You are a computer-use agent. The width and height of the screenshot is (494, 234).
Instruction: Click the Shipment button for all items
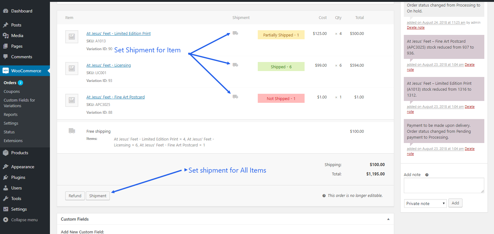coord(98,196)
